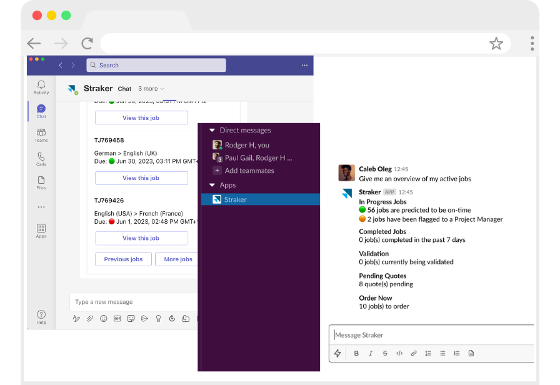Toggle bold formatting in Slack composer
Image resolution: width=560 pixels, height=385 pixels.
click(356, 353)
